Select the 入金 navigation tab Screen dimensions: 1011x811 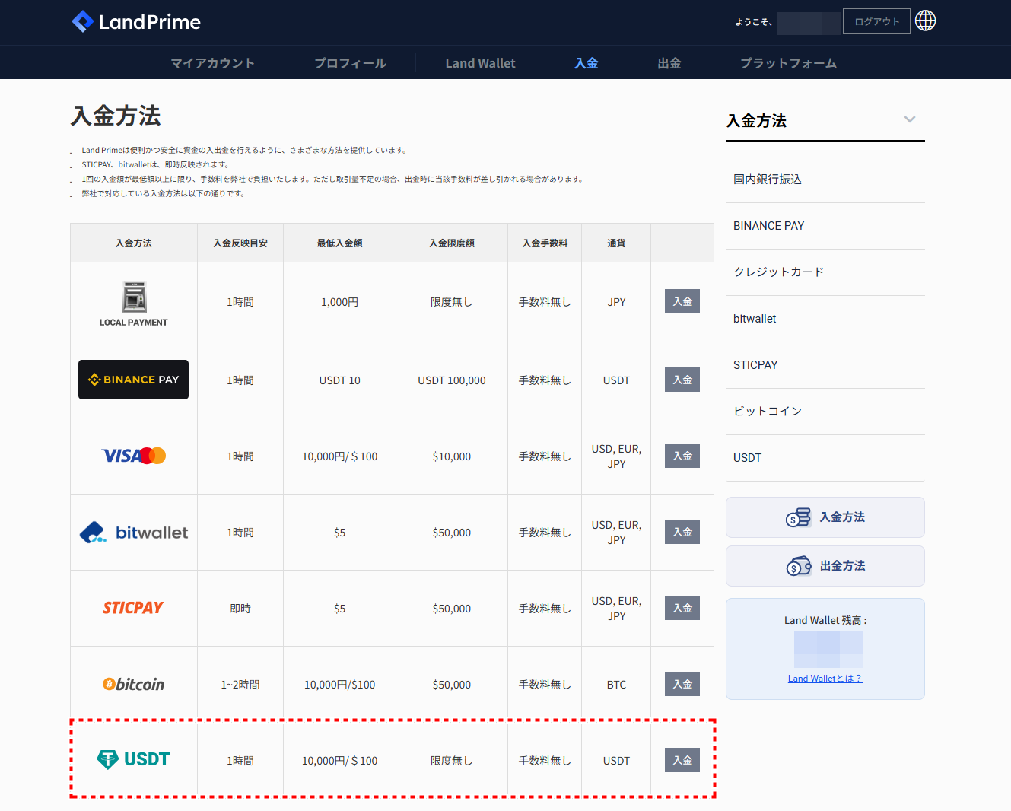(587, 63)
